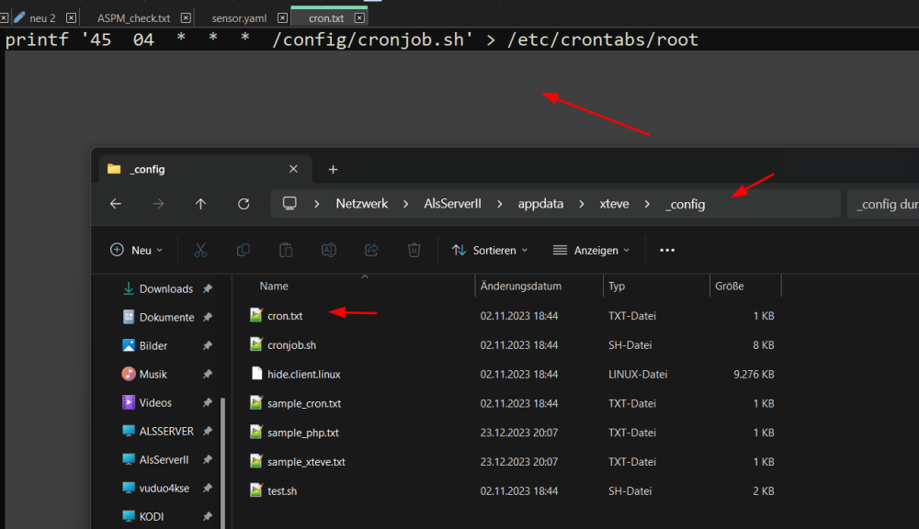Screen dimensions: 919x529
Task: Select the sample_xteve.txt file
Action: coord(306,462)
